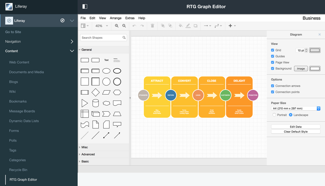Expand the Advanced shapes section

88,154
